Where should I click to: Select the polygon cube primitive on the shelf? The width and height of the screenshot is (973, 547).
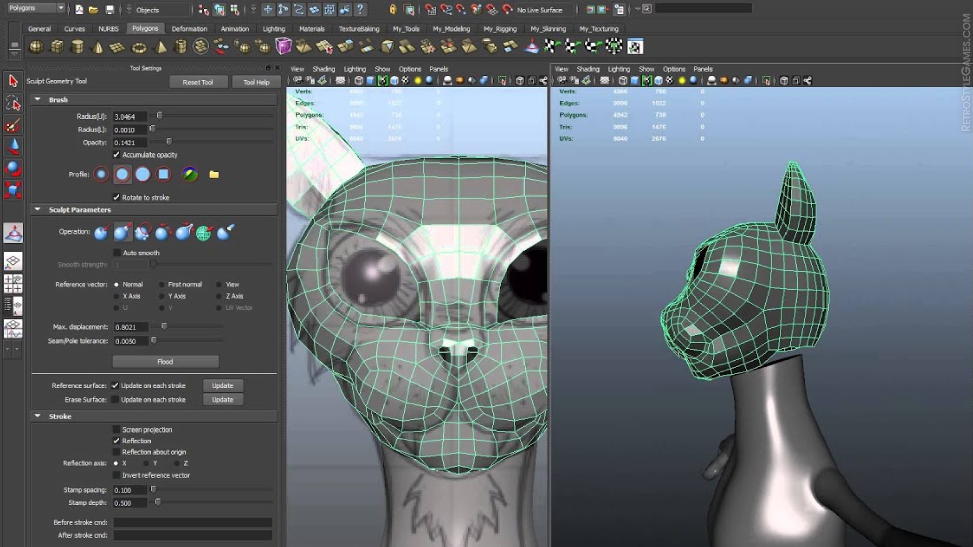pos(56,47)
